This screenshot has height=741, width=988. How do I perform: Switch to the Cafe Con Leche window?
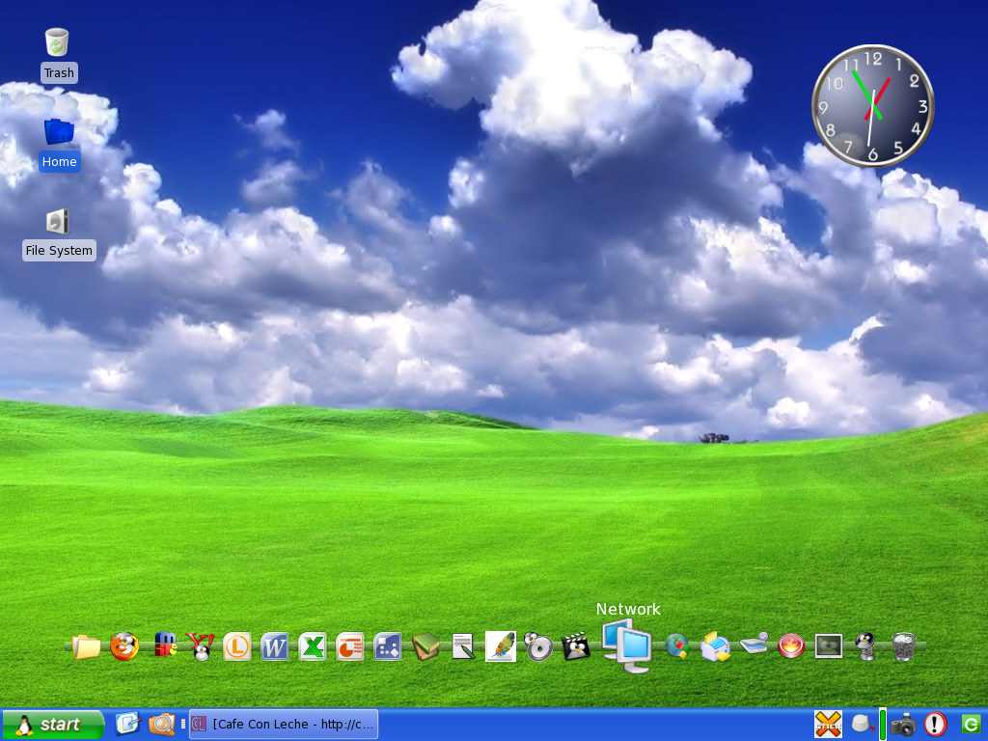click(284, 725)
